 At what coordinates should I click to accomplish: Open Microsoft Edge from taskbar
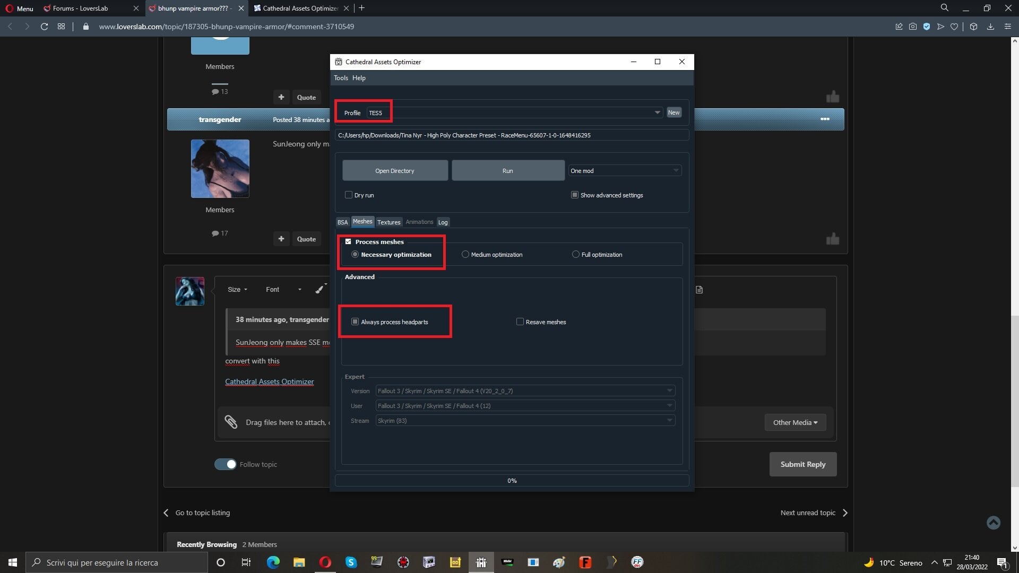(x=273, y=562)
